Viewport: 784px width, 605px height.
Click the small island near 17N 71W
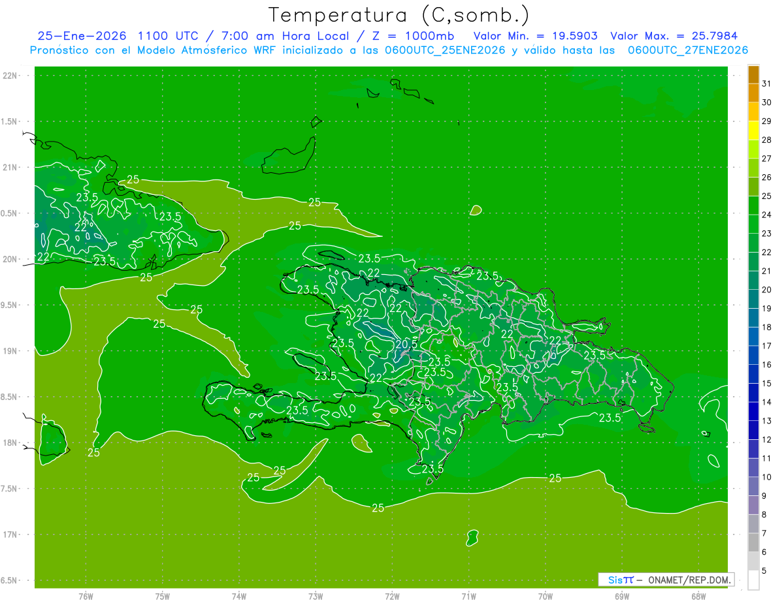[472, 538]
